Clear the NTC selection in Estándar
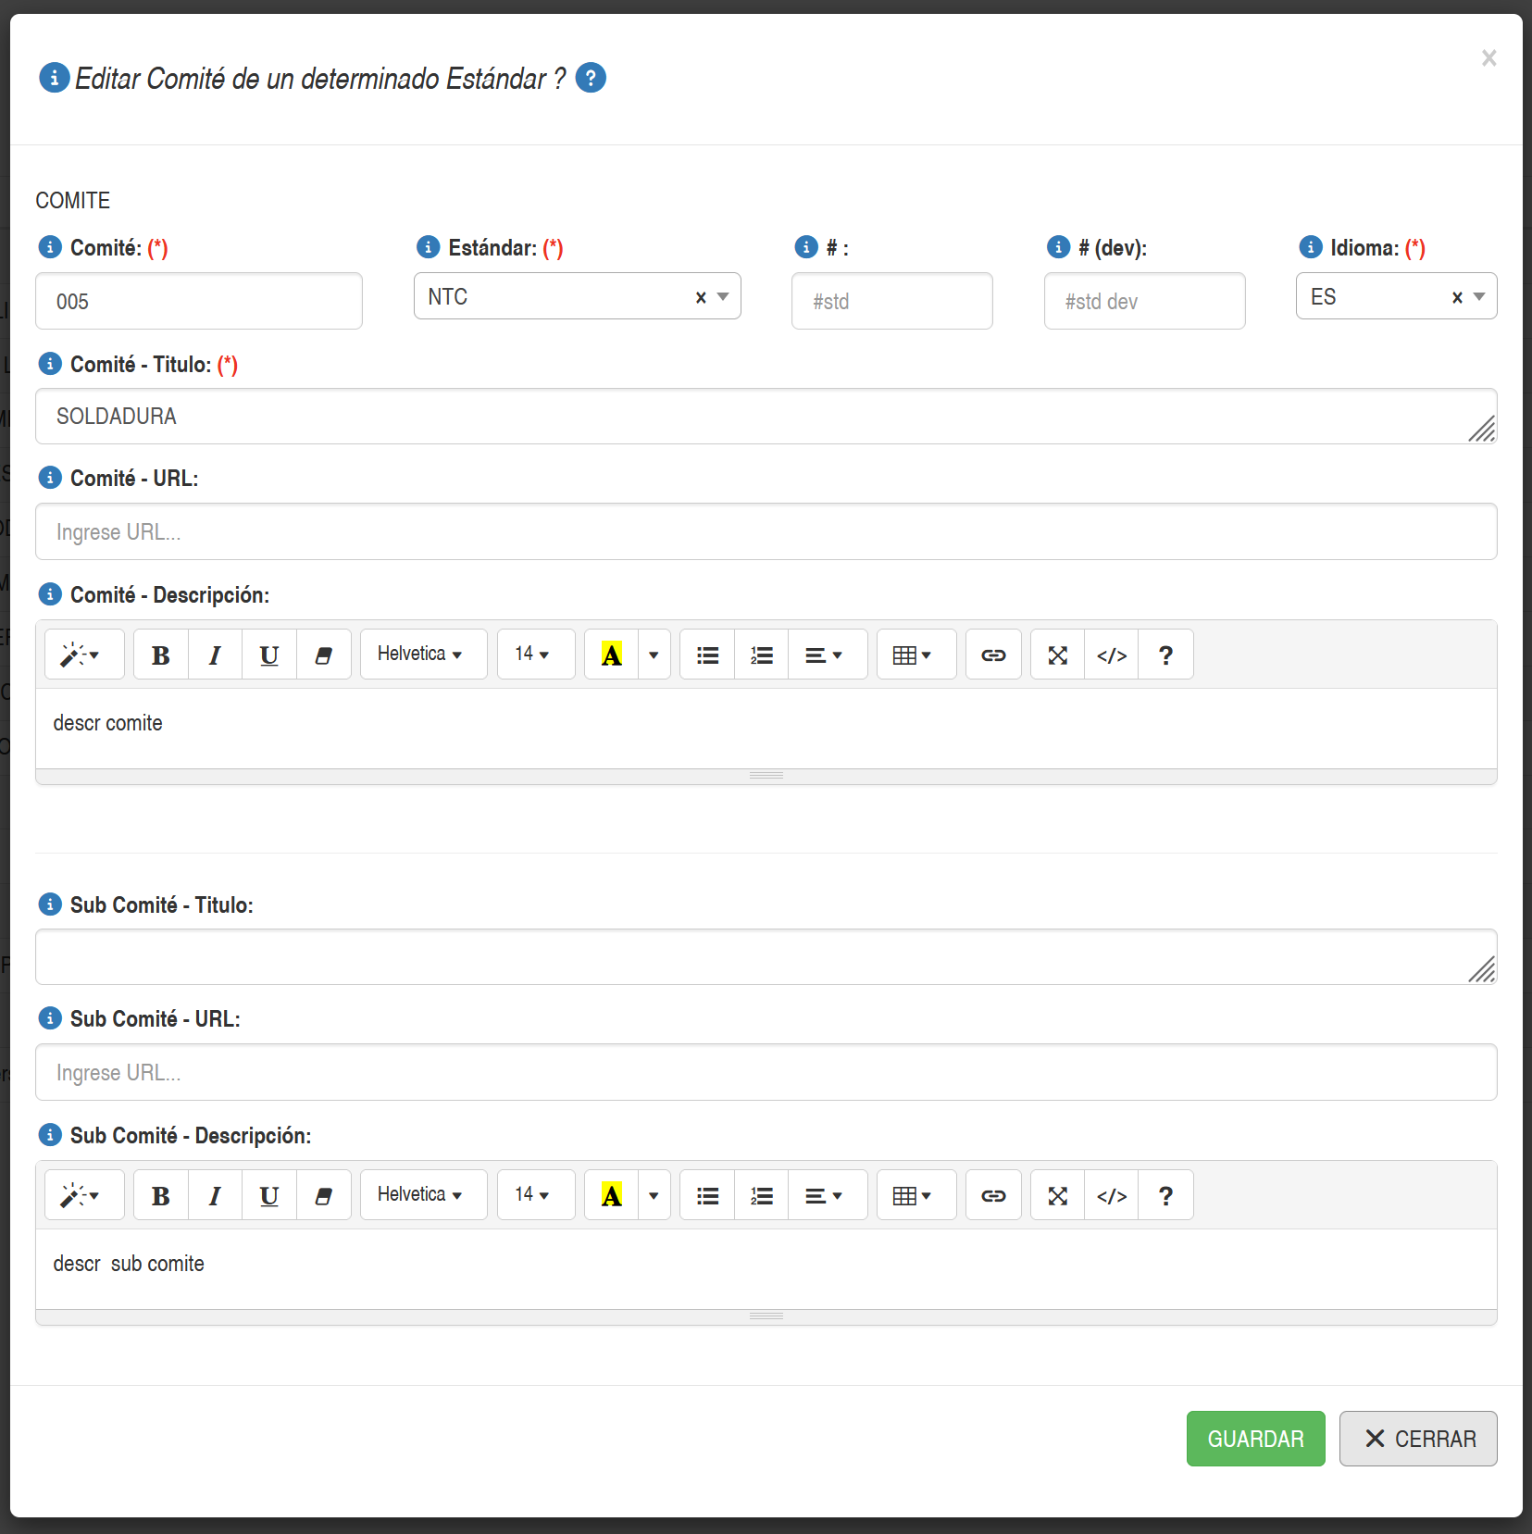Viewport: 1532px width, 1534px height. click(701, 297)
